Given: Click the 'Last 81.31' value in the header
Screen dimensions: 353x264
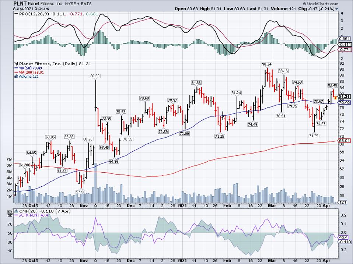Looking at the screenshot, I should 257,9.
